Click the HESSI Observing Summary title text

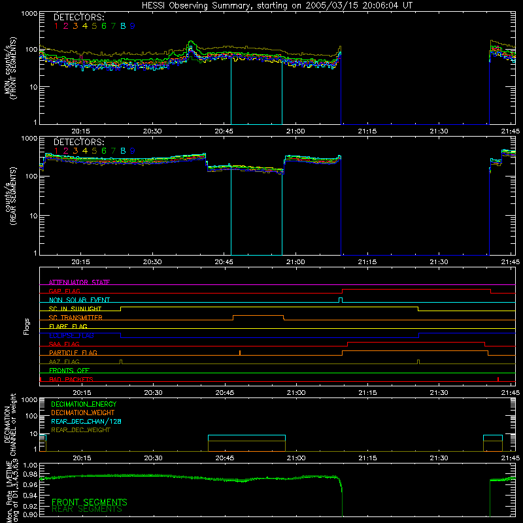pyautogui.click(x=277, y=6)
